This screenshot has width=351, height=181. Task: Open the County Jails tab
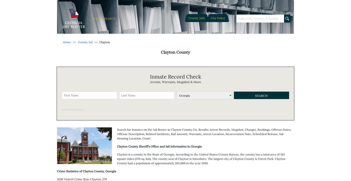pyautogui.click(x=197, y=18)
